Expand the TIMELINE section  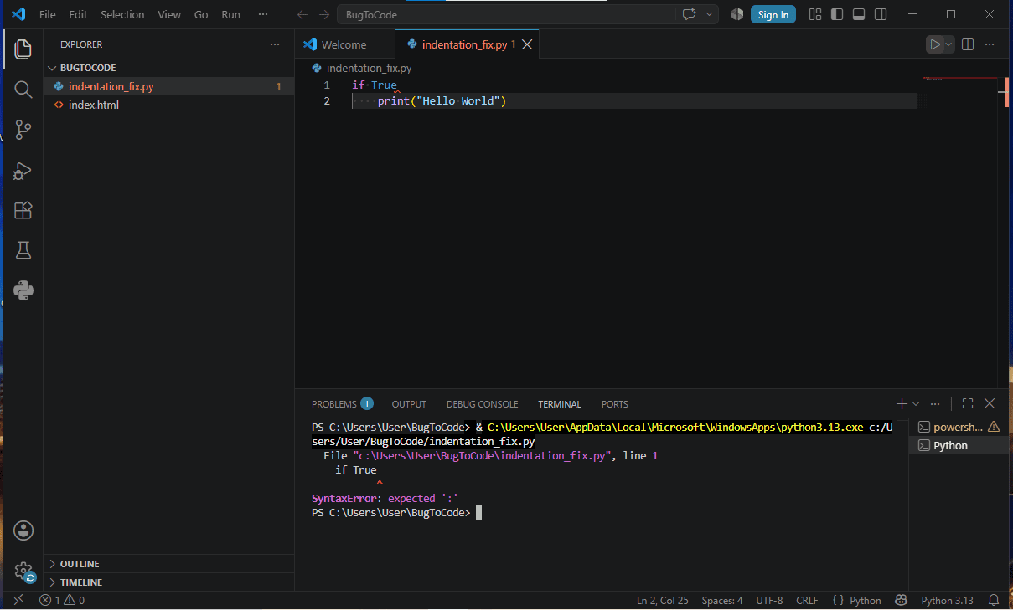pyautogui.click(x=168, y=582)
